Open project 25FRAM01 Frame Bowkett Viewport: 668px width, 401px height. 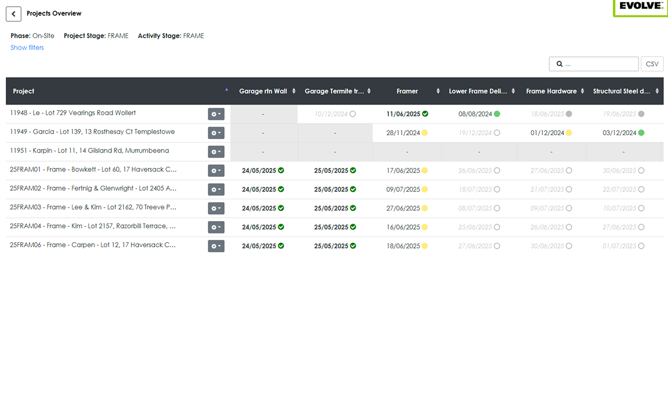[93, 169]
